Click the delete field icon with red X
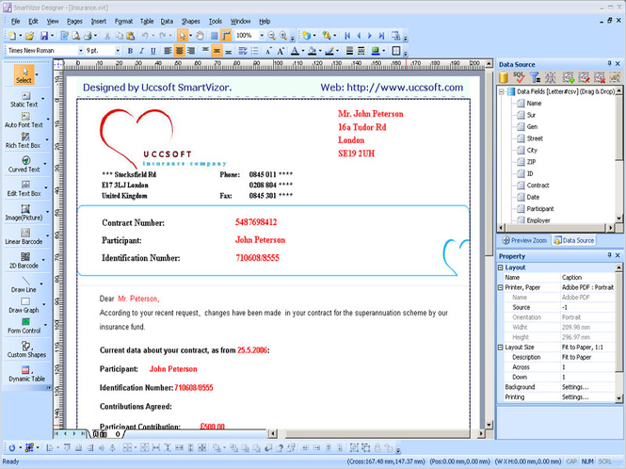Screen dimensions: 626x469 point(599,77)
